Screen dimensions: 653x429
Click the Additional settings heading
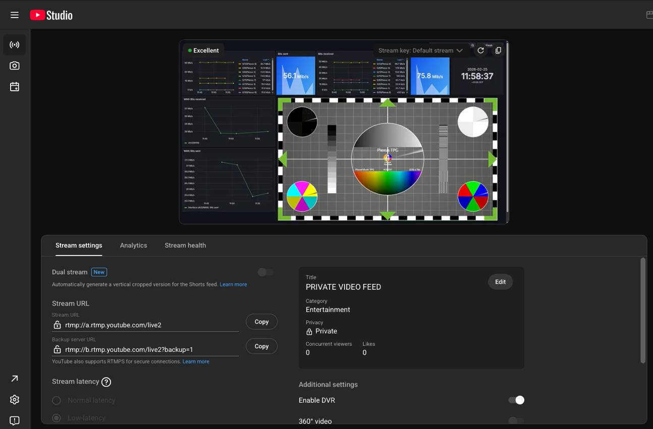click(328, 385)
